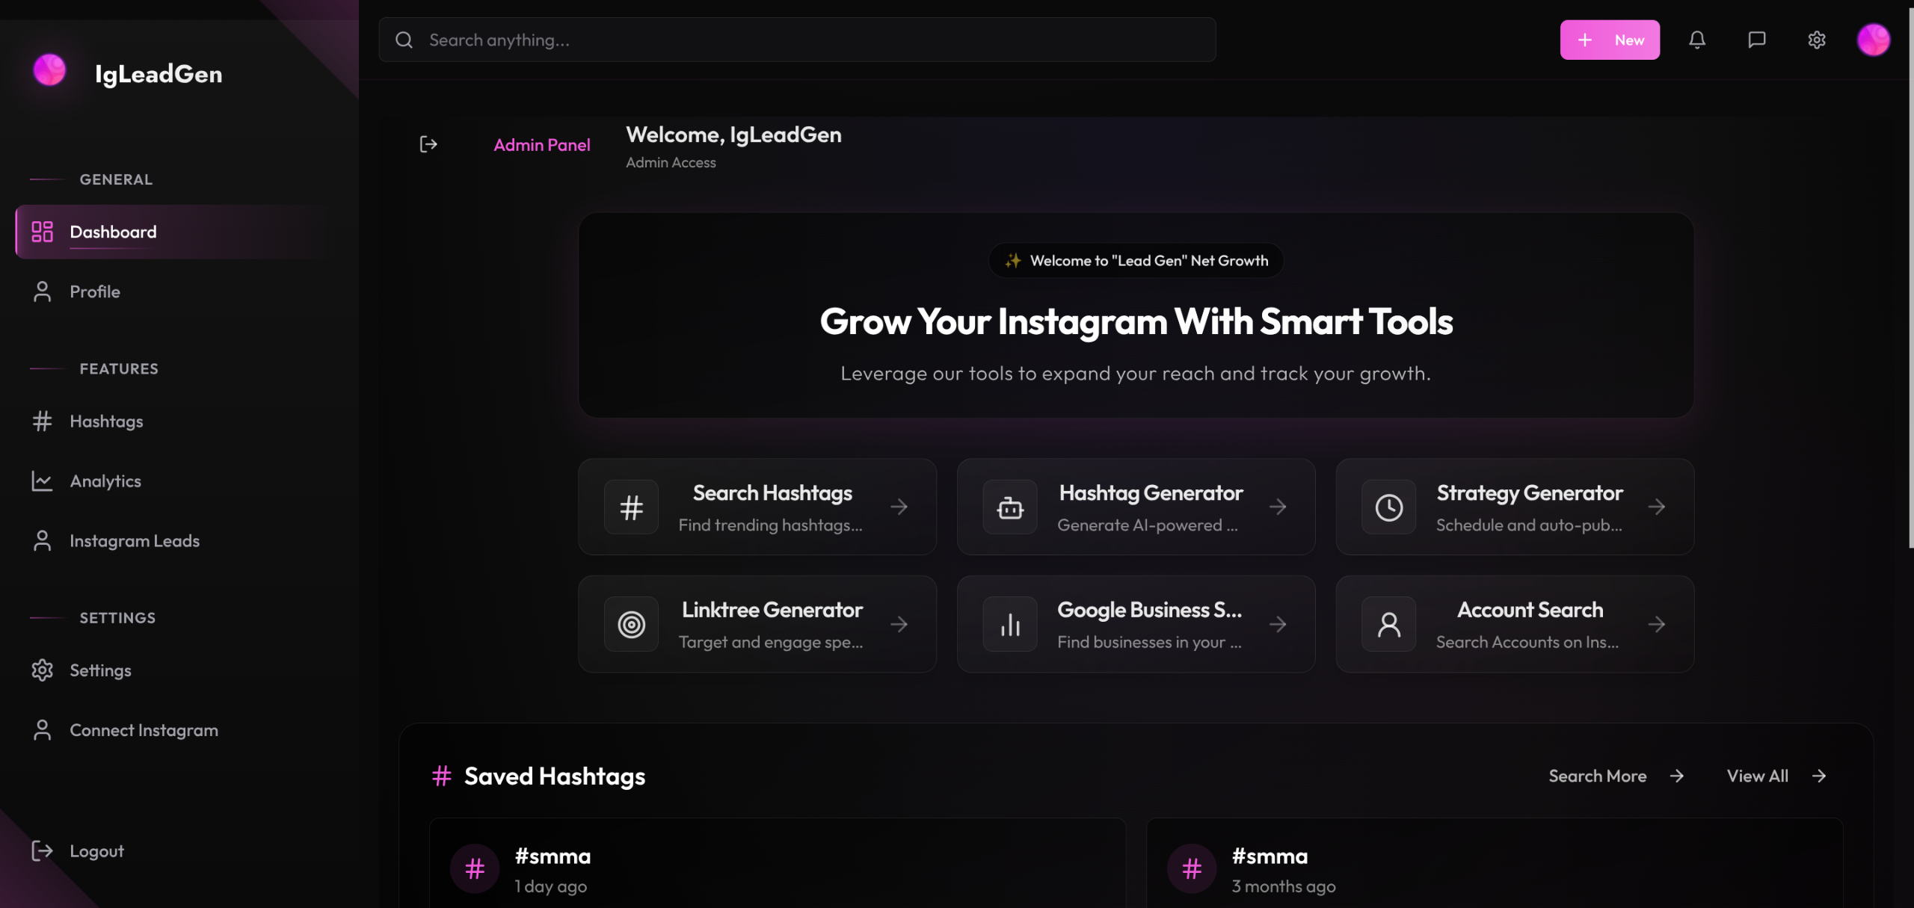Click the user avatar in top right
This screenshot has width=1914, height=908.
pyautogui.click(x=1873, y=40)
